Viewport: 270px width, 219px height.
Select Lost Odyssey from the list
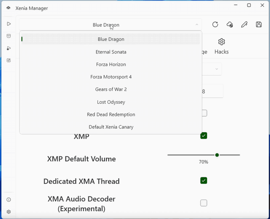(111, 102)
